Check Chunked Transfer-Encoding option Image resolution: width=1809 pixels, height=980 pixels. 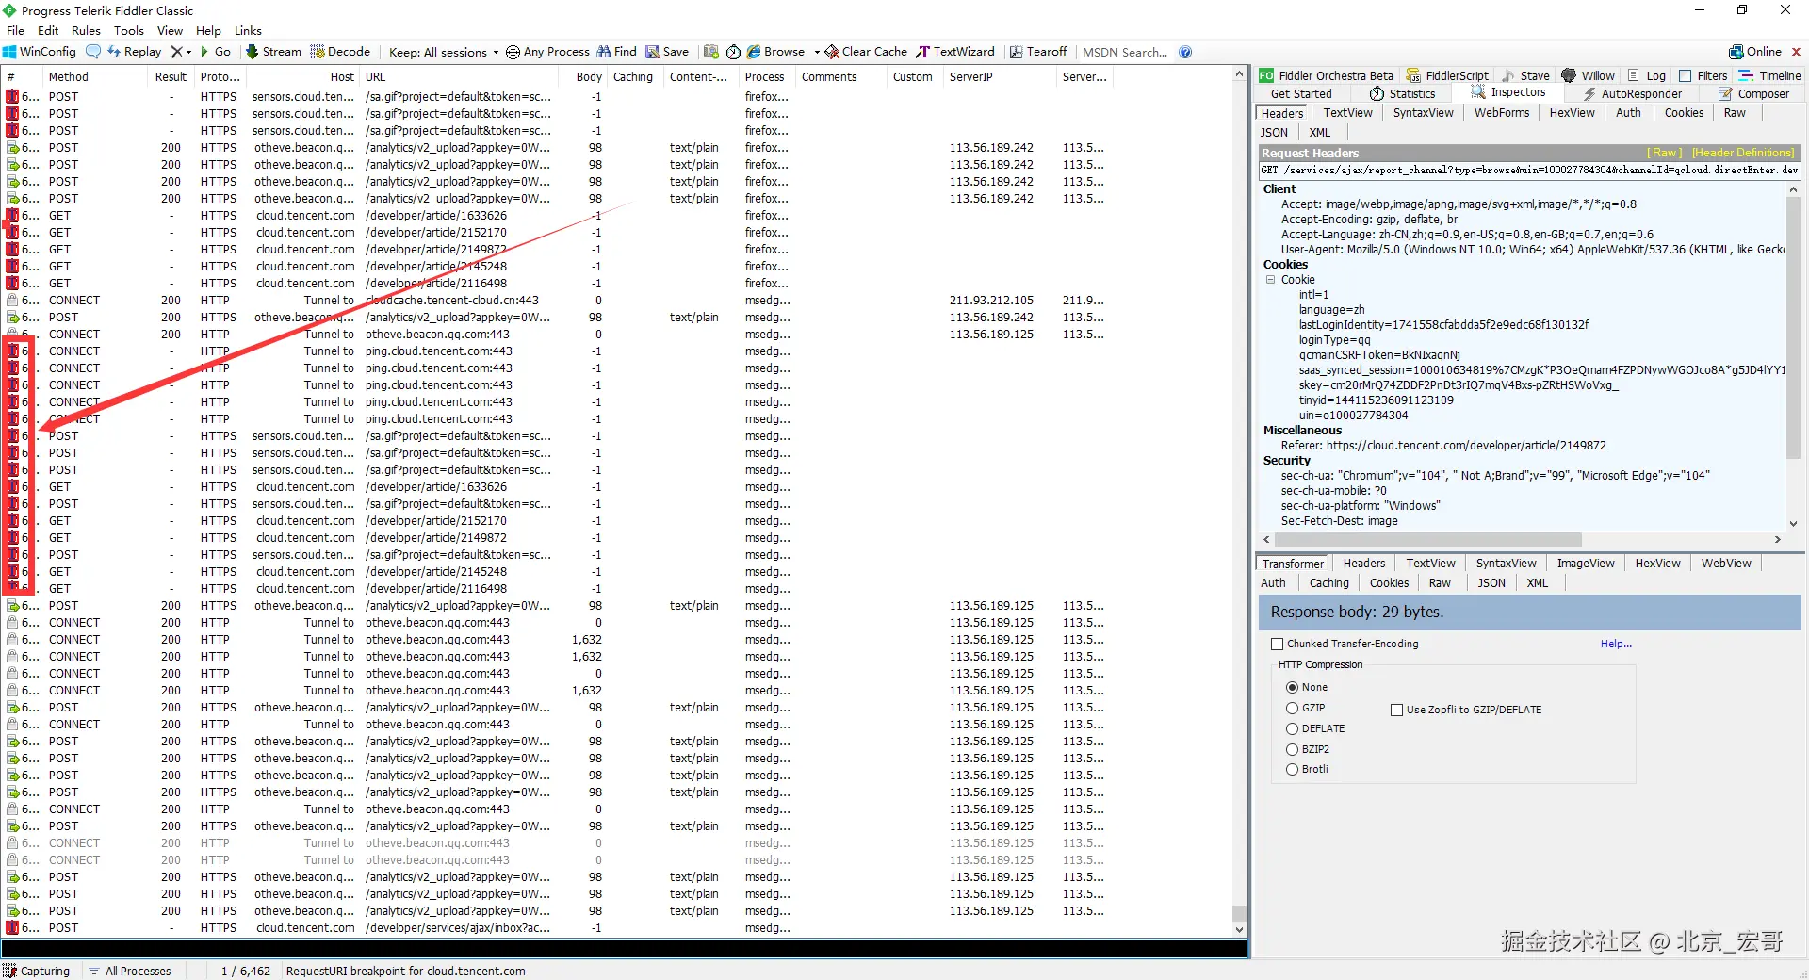(1278, 644)
